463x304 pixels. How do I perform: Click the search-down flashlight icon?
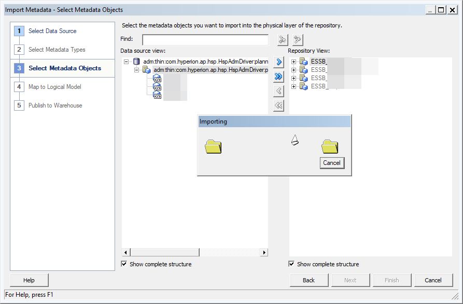[x=282, y=39]
